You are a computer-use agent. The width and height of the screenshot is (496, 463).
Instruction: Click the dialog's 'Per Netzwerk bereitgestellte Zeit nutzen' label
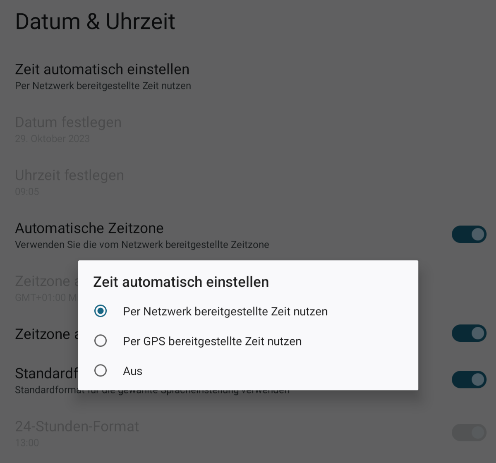point(225,312)
